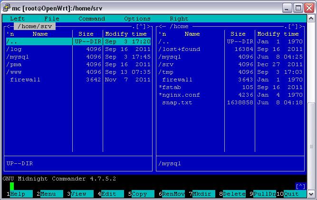Open the Left menu

tap(18, 19)
